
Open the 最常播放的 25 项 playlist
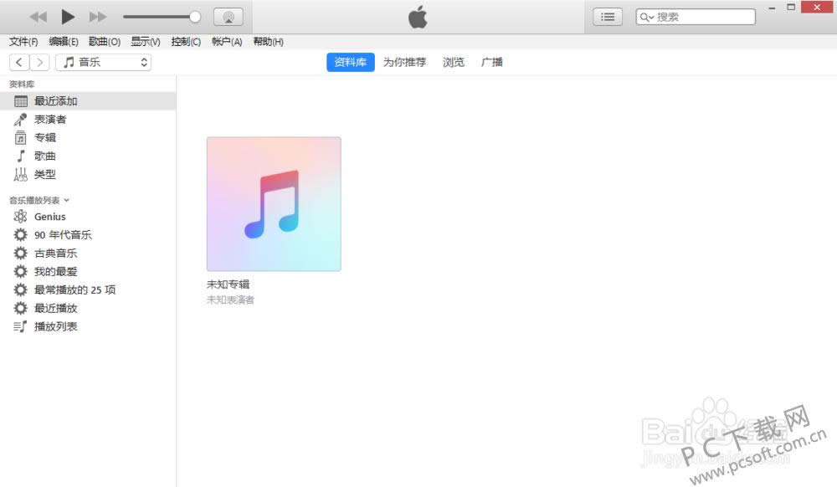74,290
